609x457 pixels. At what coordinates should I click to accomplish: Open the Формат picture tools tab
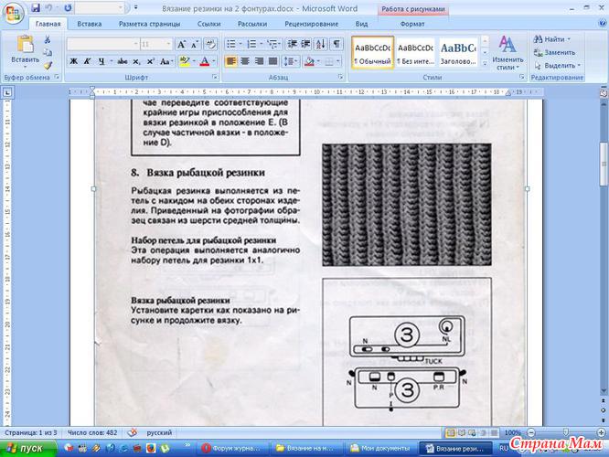point(412,24)
